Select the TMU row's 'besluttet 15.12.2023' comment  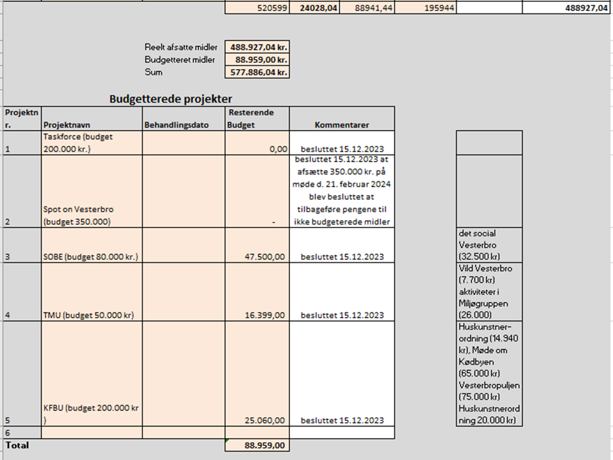(342, 292)
